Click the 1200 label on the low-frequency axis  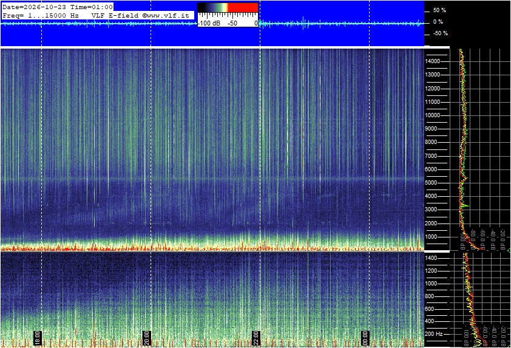(431, 271)
